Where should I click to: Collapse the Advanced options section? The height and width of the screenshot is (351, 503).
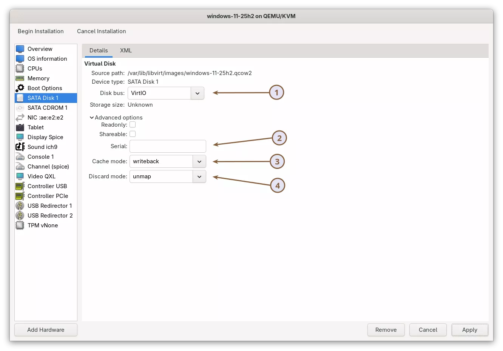coord(116,118)
